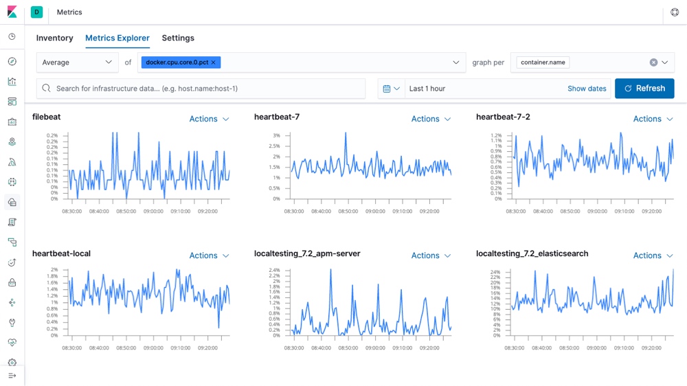Viewport: 687px width, 386px height.
Task: Expand Actions menu for filebeat chart
Action: pyautogui.click(x=209, y=119)
